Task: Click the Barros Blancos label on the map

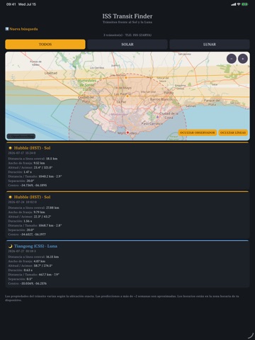Action: 161,99
